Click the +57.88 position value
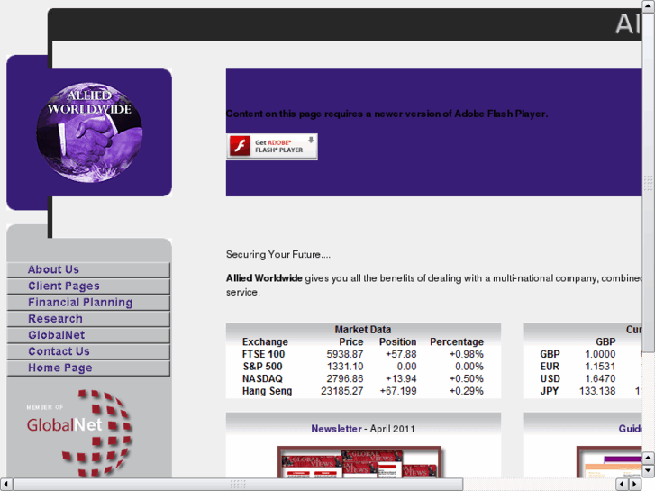Viewport: 655px width, 491px height. [x=401, y=354]
